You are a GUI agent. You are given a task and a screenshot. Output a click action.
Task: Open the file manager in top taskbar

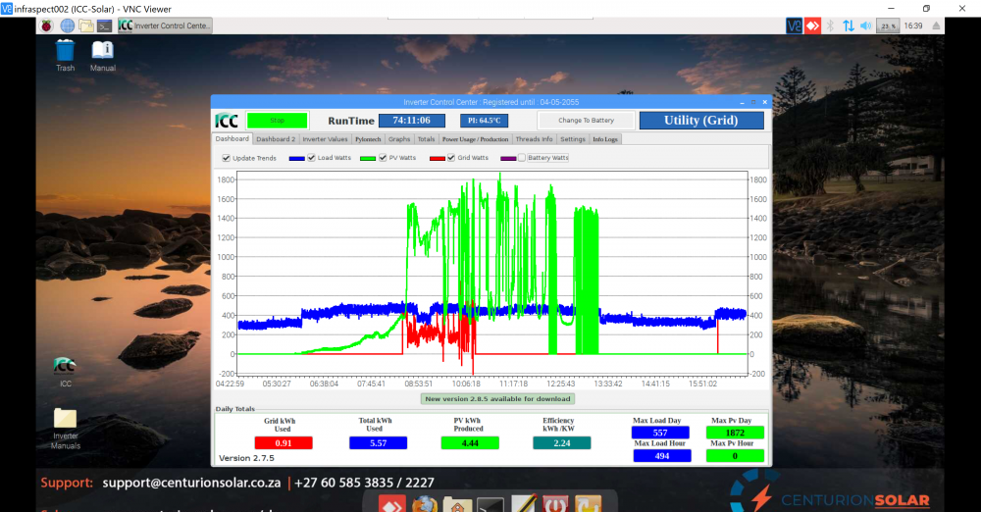pos(85,26)
